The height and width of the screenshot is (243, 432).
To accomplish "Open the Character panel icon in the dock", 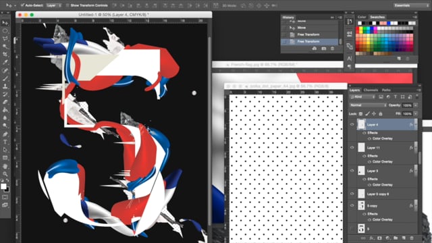I will [x=350, y=59].
